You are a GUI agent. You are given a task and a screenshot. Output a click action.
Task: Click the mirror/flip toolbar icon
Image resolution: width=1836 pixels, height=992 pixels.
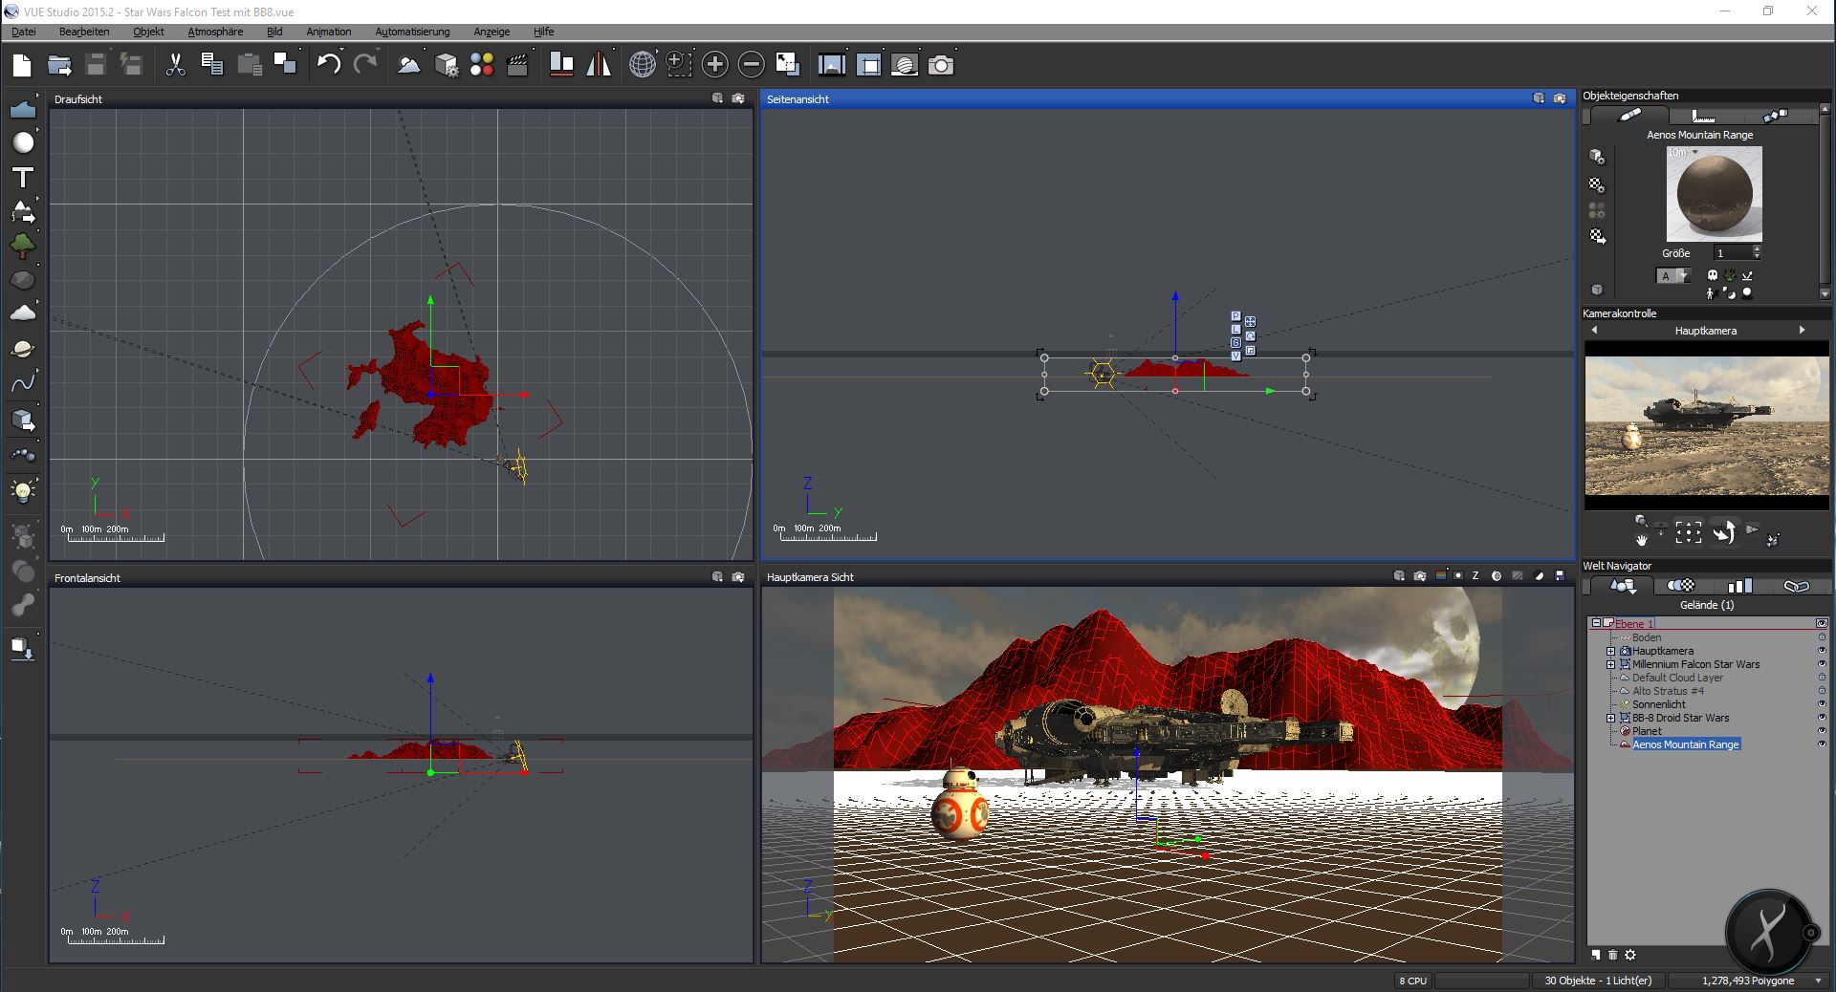pos(599,65)
